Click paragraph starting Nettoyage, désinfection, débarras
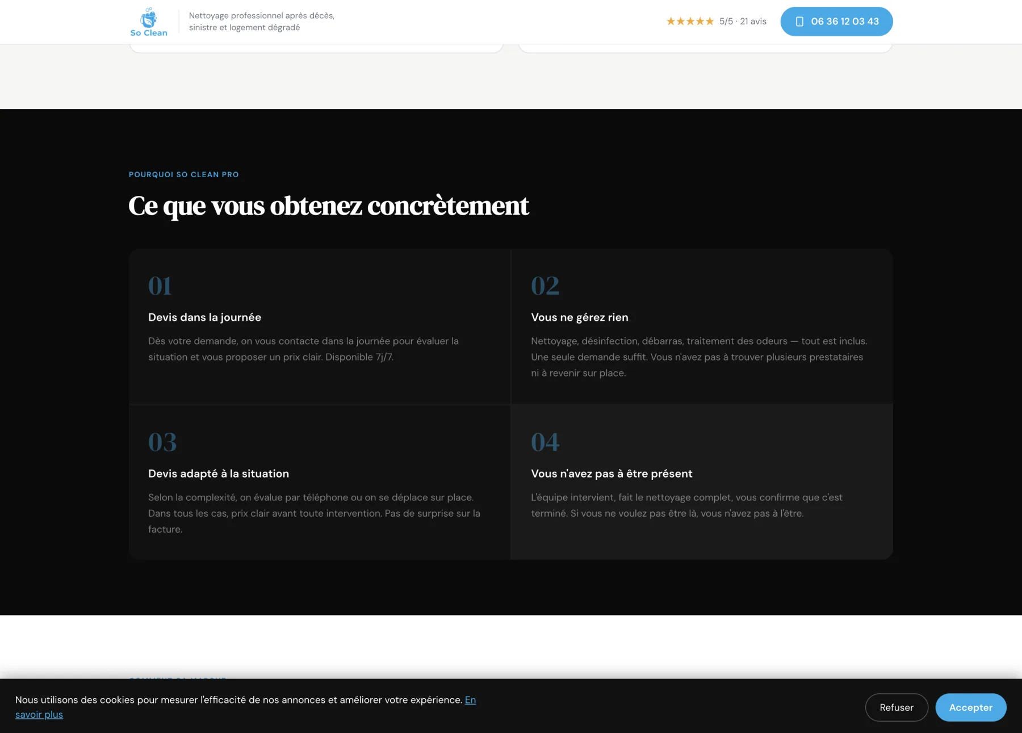The width and height of the screenshot is (1022, 733). (699, 357)
